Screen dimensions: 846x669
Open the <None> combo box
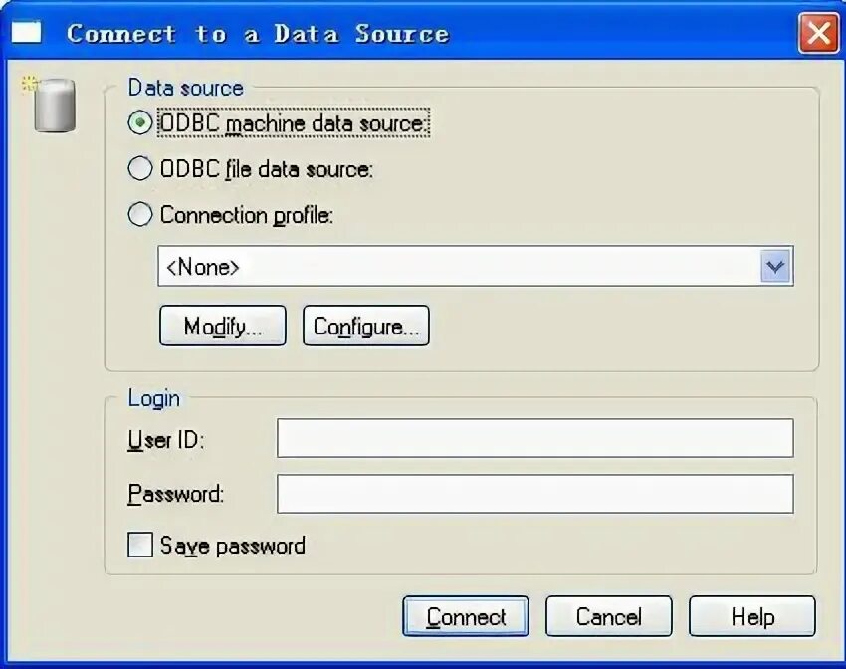point(476,266)
